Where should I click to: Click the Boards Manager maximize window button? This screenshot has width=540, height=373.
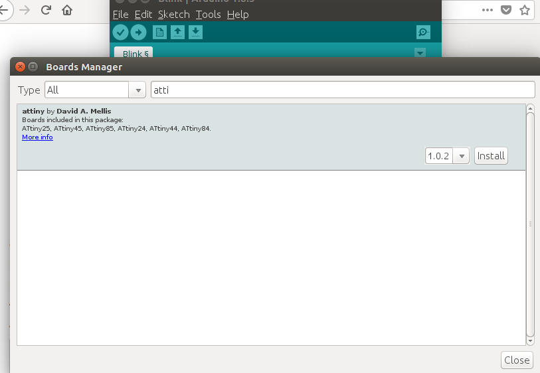click(x=33, y=66)
